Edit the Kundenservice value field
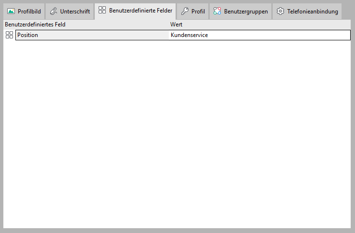355x233 pixels. (259, 35)
